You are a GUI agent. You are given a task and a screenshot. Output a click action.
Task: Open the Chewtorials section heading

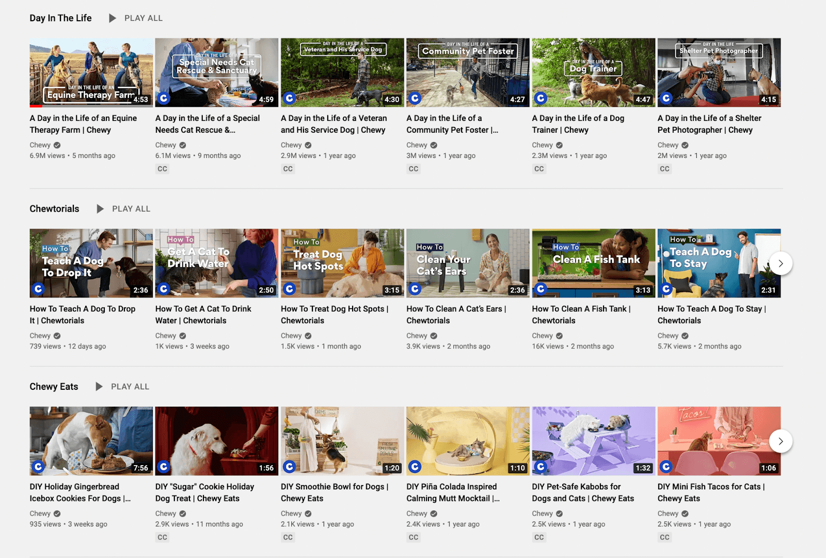[54, 209]
